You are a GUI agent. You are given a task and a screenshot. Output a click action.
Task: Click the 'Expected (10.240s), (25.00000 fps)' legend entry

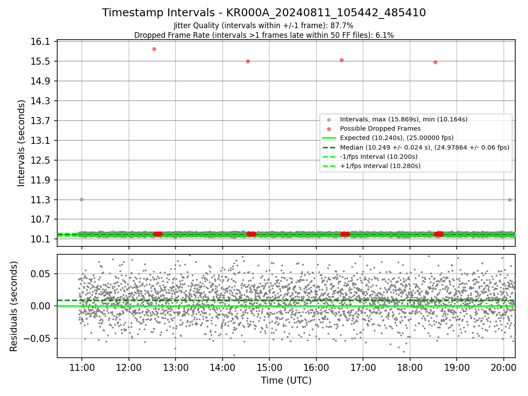(397, 138)
